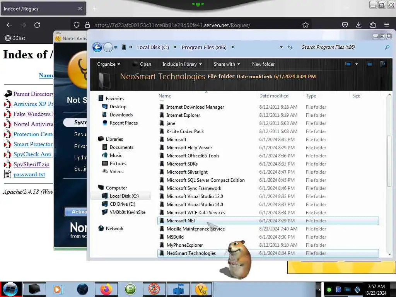The height and width of the screenshot is (297, 396).
Task: Click Local Disk (C:) in address bar
Action: click(153, 47)
